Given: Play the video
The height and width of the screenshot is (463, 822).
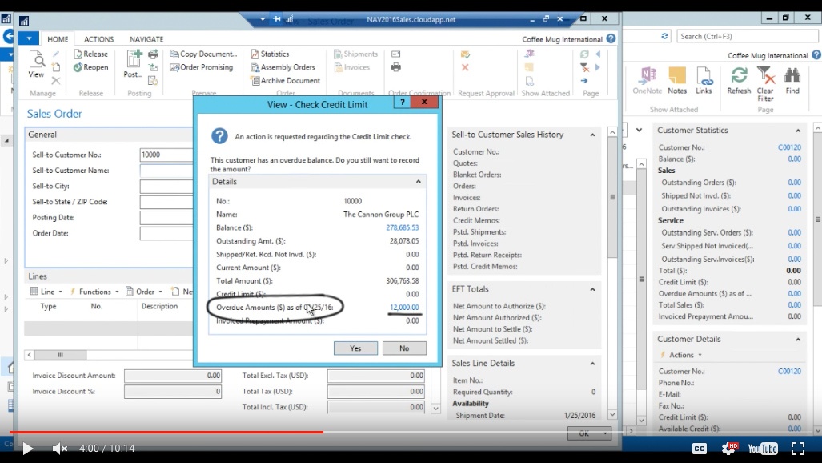Looking at the screenshot, I should (28, 449).
